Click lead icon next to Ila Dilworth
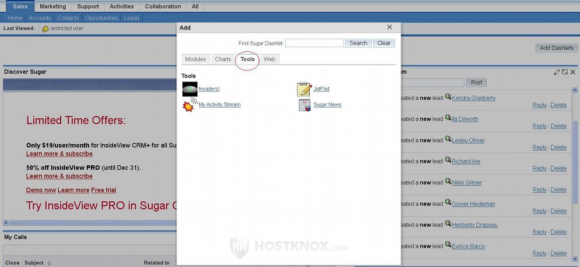 click(x=448, y=118)
